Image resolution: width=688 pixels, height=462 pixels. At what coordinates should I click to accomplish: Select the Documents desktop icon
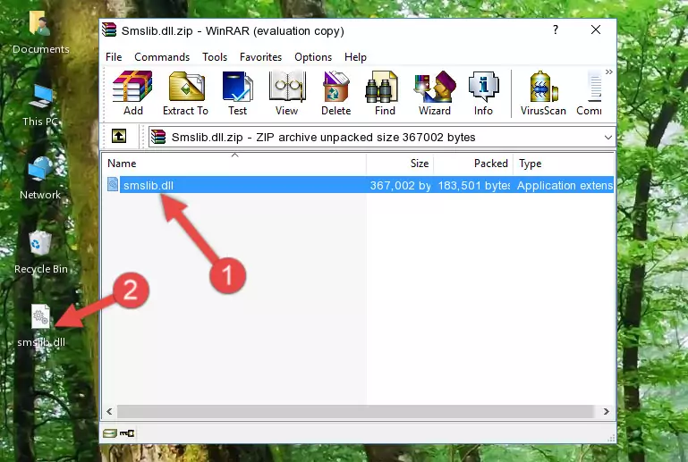[x=41, y=33]
